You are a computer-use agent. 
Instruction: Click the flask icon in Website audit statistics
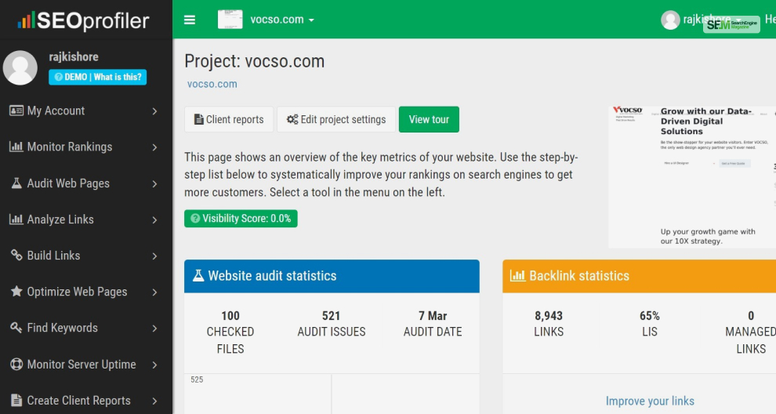pos(198,275)
